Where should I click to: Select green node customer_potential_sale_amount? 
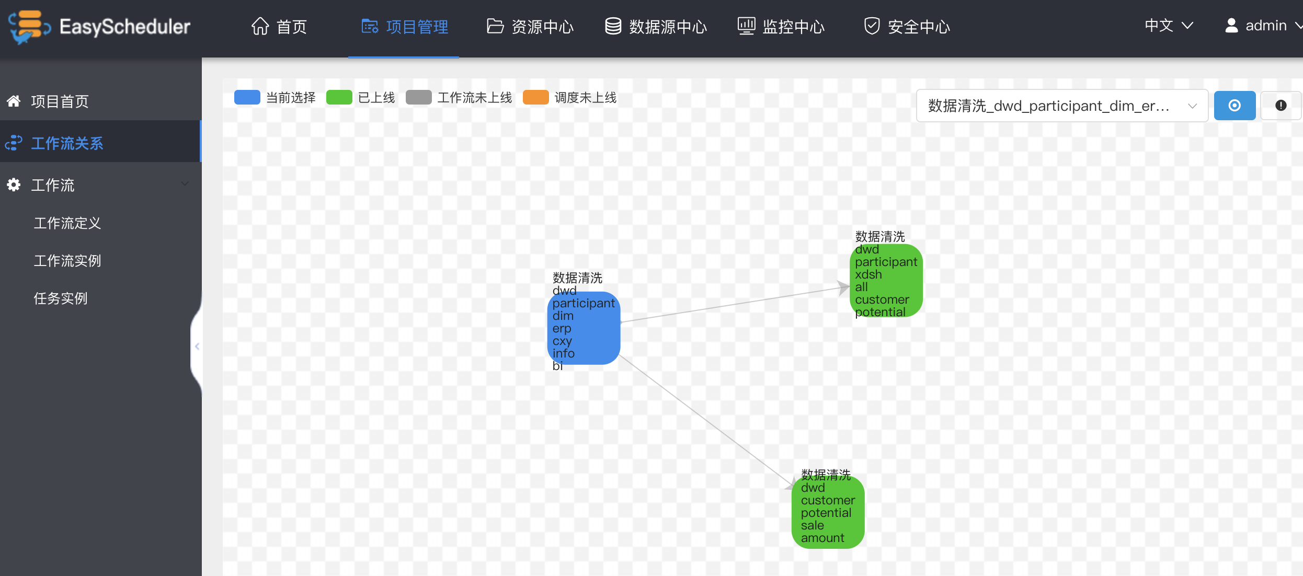coord(828,512)
